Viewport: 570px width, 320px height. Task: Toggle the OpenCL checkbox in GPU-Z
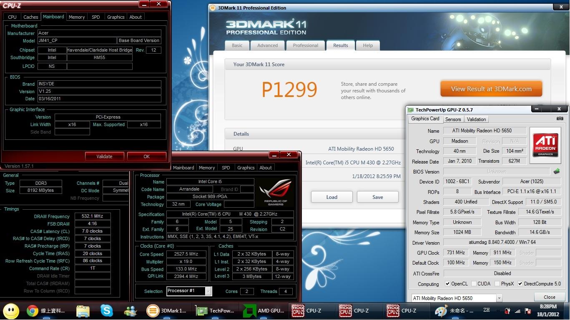pyautogui.click(x=447, y=284)
